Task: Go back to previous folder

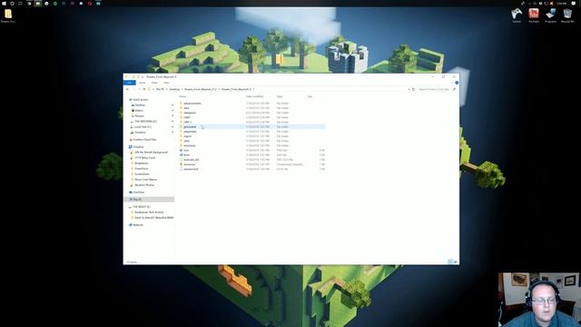Action: tap(127, 89)
